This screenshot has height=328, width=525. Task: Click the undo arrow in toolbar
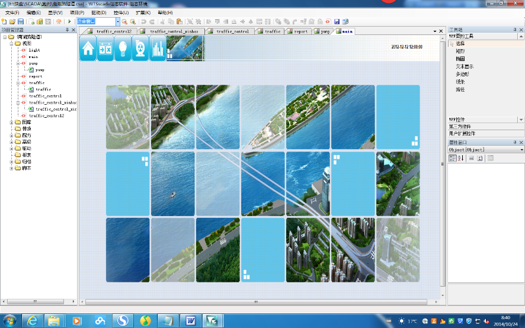143,21
